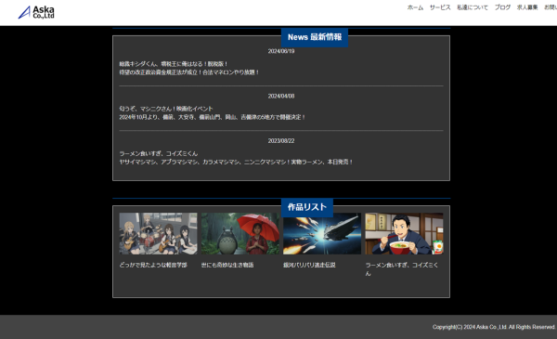Screen dimensions: 557x339
Task: Click the 2023/08/22 news date
Action: tap(281, 141)
